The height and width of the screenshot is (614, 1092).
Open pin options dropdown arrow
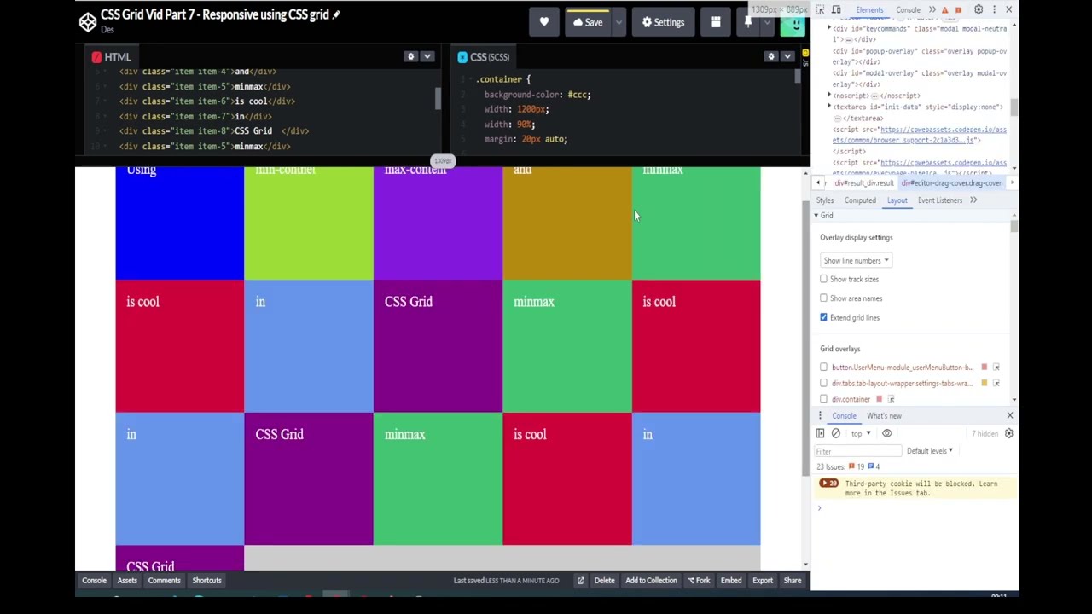766,22
